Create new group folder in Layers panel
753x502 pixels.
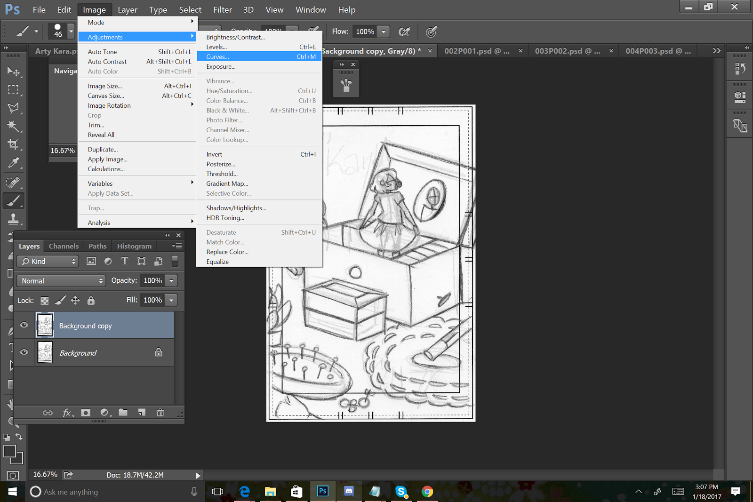point(123,413)
